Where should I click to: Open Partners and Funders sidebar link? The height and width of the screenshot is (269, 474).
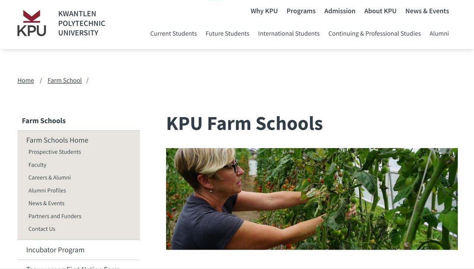click(55, 216)
